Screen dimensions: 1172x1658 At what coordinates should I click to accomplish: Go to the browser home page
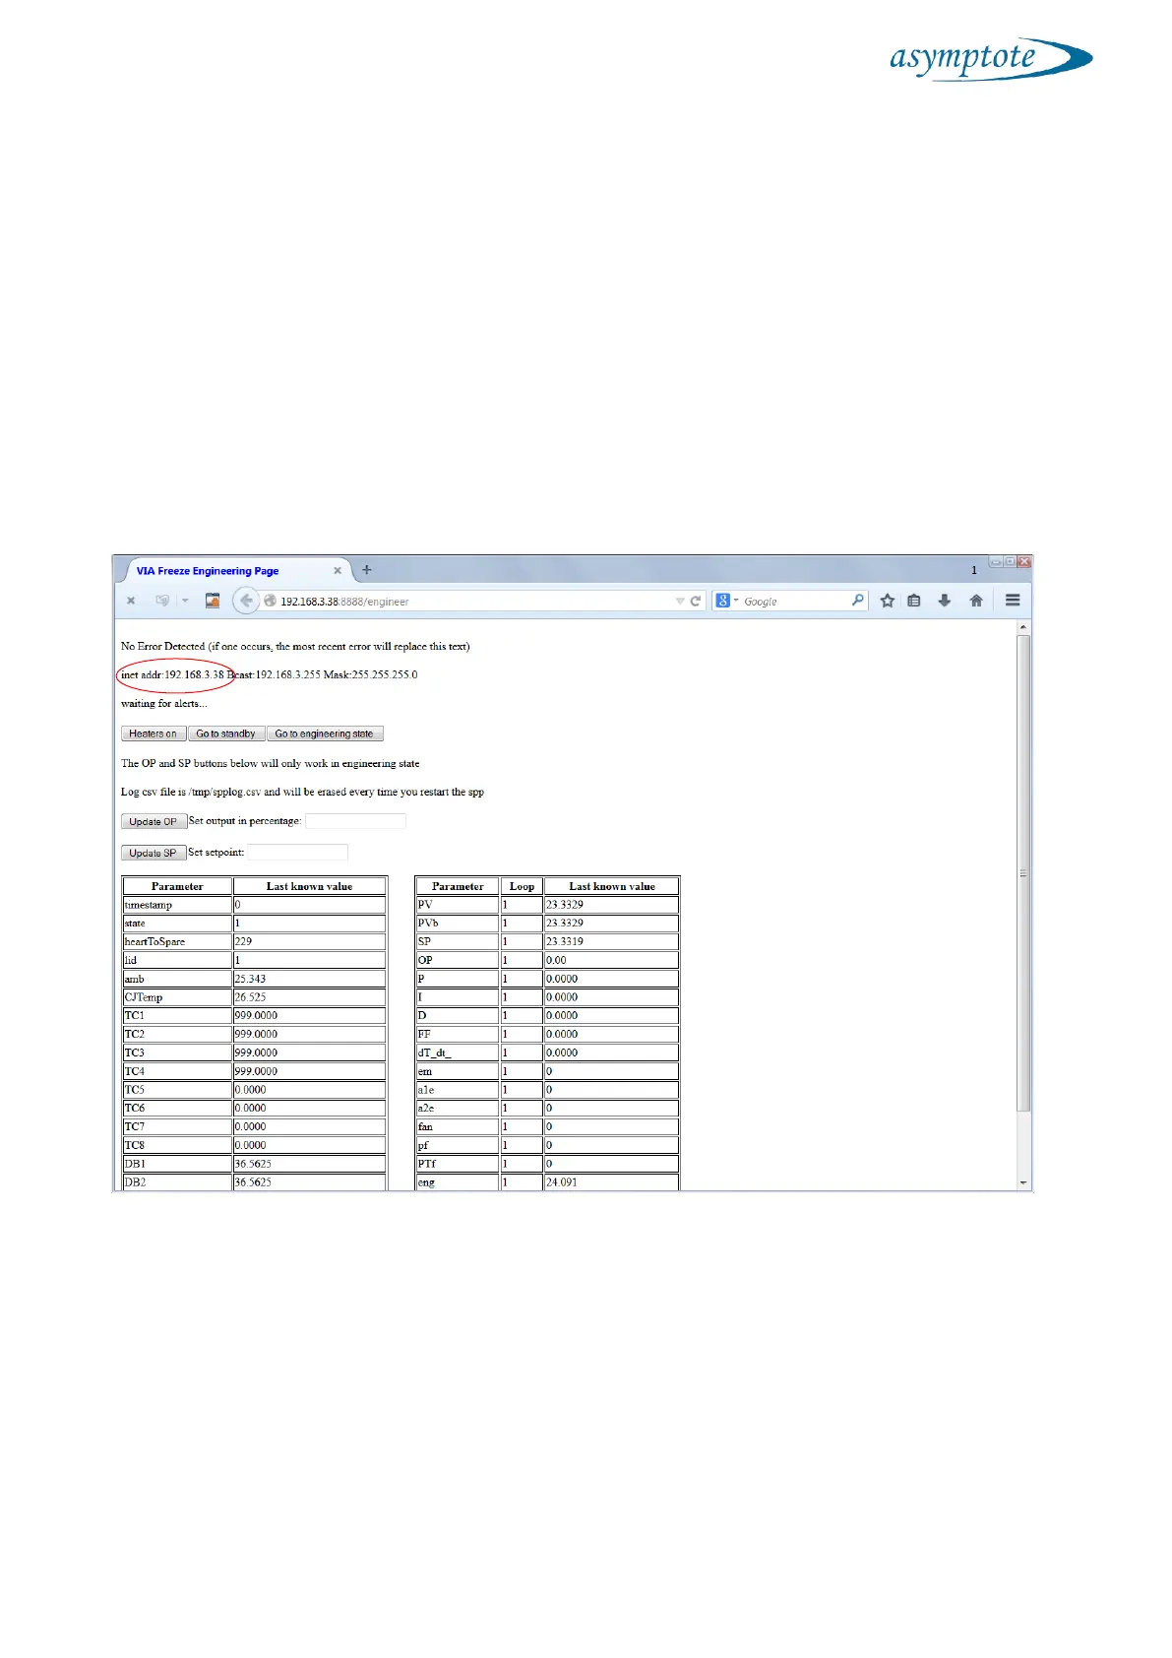click(x=976, y=601)
